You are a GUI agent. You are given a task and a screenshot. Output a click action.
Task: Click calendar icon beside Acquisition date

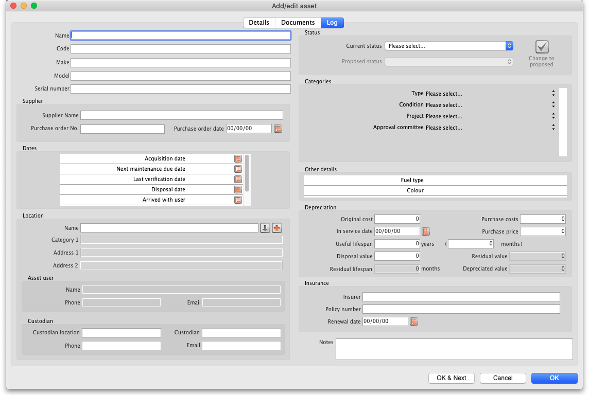click(238, 159)
